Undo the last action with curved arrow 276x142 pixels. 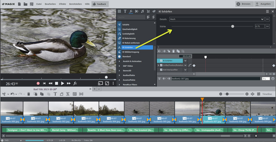point(12,94)
